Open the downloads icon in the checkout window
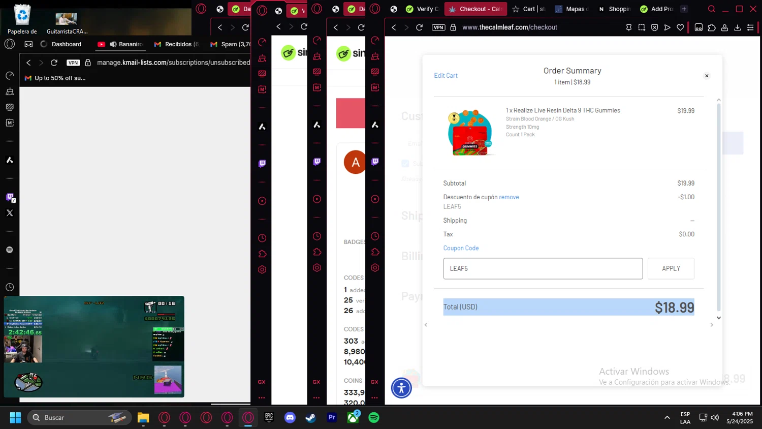 [x=738, y=27]
